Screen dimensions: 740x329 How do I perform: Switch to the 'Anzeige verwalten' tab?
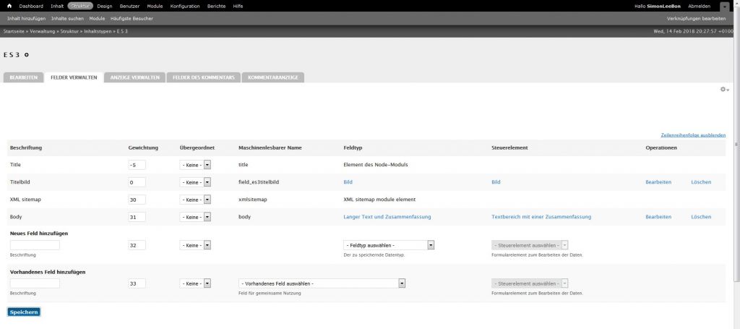click(134, 77)
